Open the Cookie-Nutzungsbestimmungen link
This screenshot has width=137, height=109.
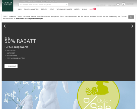(x=28, y=19)
